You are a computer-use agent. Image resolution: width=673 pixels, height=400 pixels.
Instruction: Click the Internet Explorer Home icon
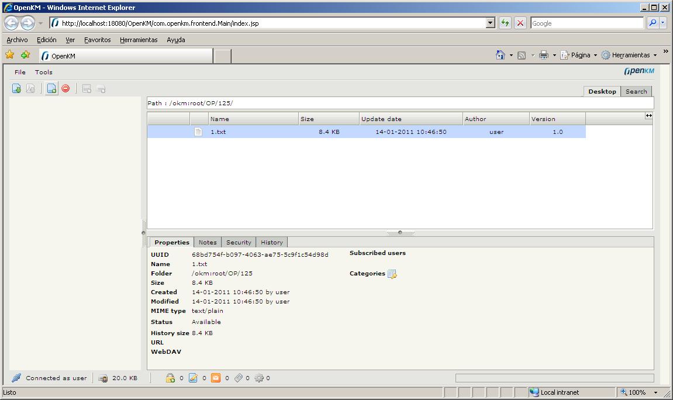pos(501,55)
